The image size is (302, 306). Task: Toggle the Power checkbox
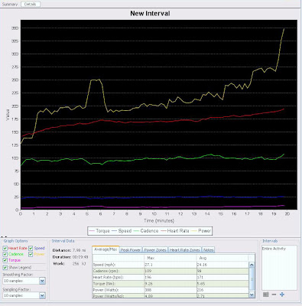point(31,254)
